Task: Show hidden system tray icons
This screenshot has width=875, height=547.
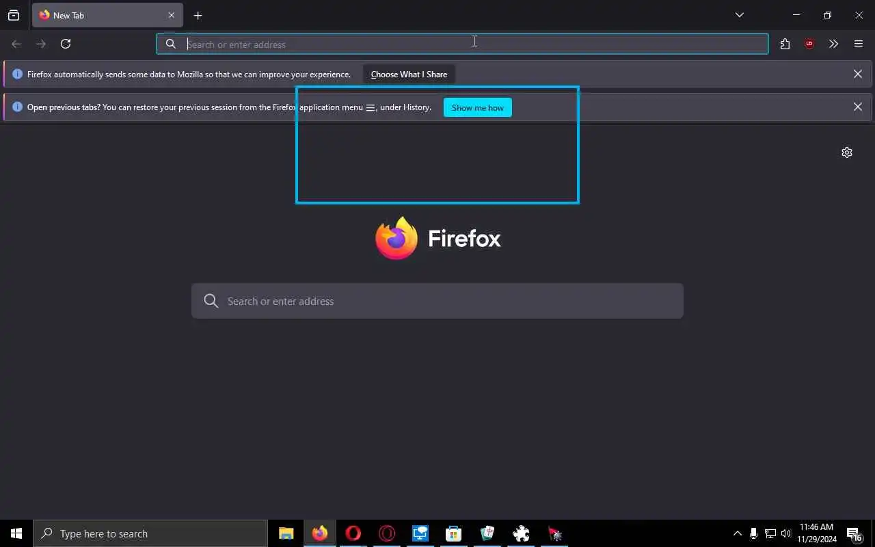Action: 737,533
